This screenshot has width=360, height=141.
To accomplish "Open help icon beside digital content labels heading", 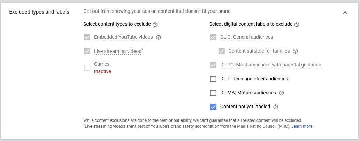I will (x=297, y=24).
